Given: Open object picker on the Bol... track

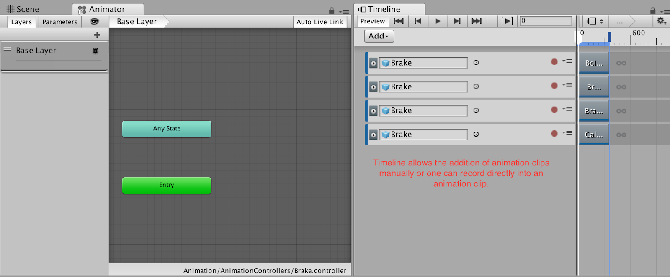Looking at the screenshot, I should 476,63.
